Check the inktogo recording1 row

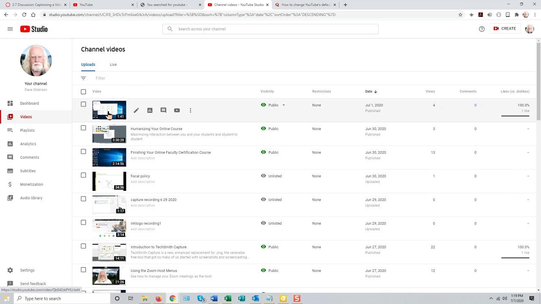(x=83, y=223)
